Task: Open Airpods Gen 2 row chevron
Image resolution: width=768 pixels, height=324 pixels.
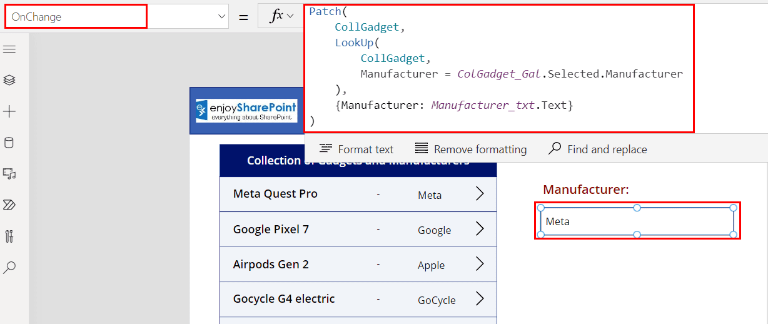Action: coord(480,264)
